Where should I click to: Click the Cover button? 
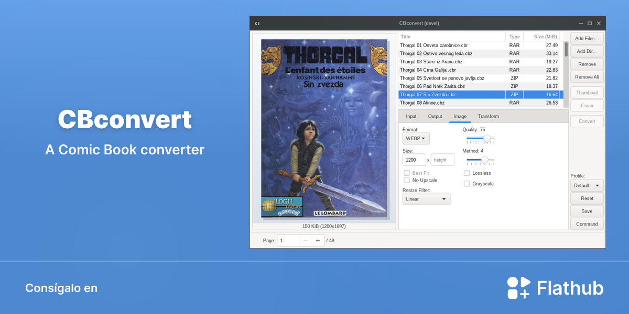click(x=587, y=105)
